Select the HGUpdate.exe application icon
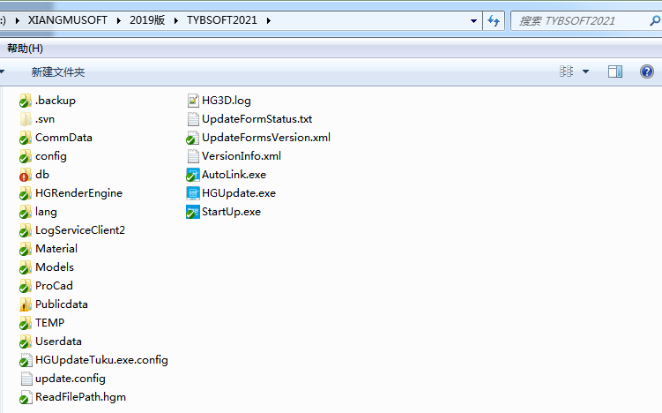The height and width of the screenshot is (413, 662). pyautogui.click(x=193, y=193)
